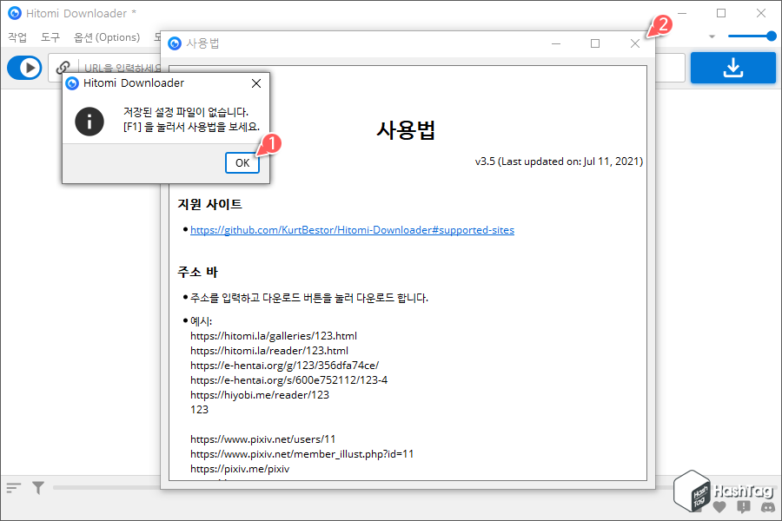The image size is (782, 521).
Task: Click the share icon in the HashTag watermark
Action: point(767,506)
